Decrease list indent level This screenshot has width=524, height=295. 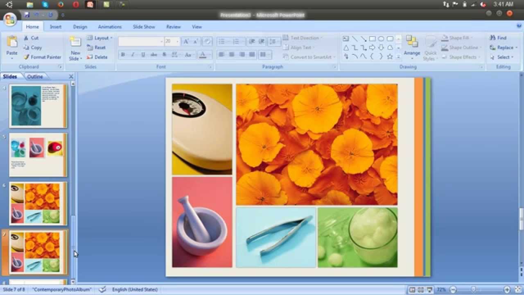pyautogui.click(x=251, y=41)
